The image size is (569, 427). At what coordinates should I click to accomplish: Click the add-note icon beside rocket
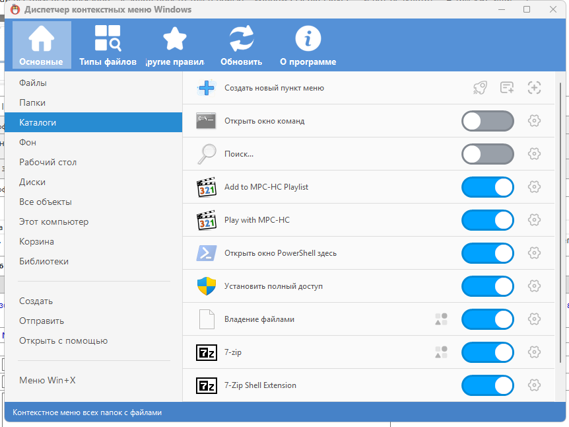507,88
